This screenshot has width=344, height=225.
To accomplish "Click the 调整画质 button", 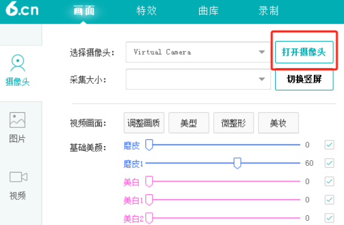I will coord(144,123).
